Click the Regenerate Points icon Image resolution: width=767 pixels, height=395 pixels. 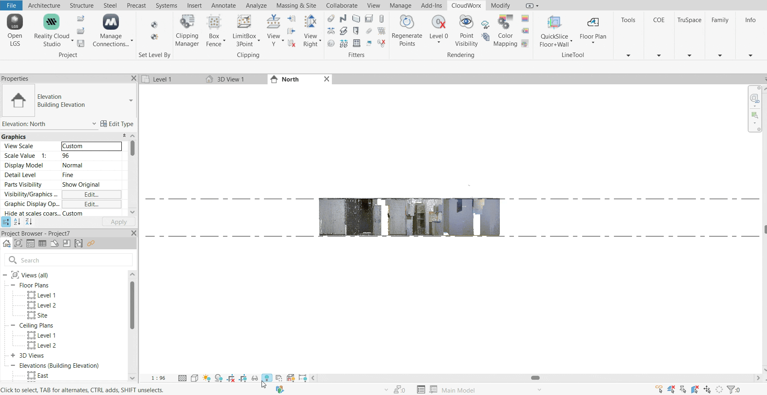tap(407, 30)
